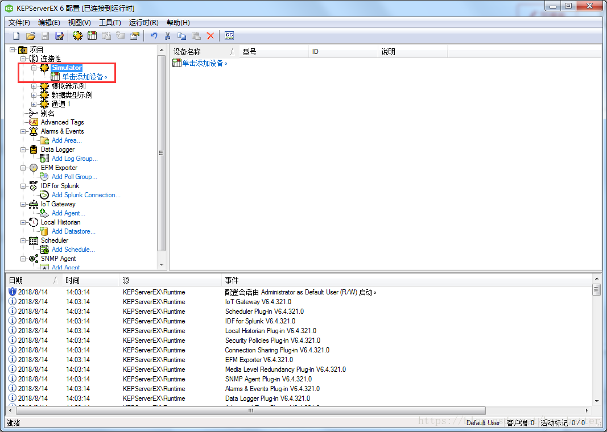
Task: Click the Cut toolbar icon
Action: tap(167, 35)
